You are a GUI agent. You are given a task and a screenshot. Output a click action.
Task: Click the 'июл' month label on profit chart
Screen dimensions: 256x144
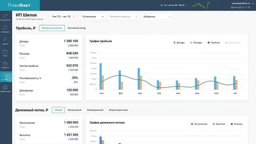[x=216, y=93]
